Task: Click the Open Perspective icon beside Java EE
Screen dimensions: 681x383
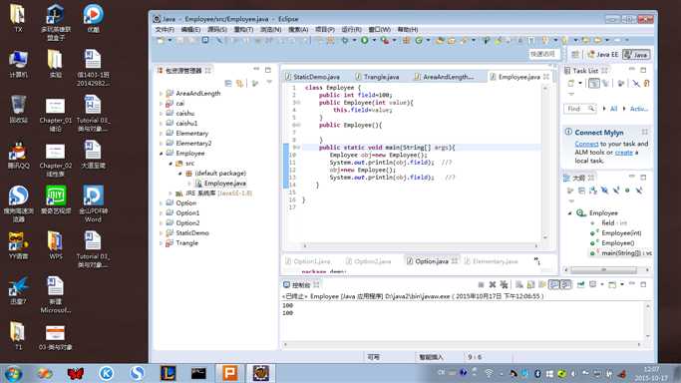Action: (x=575, y=54)
